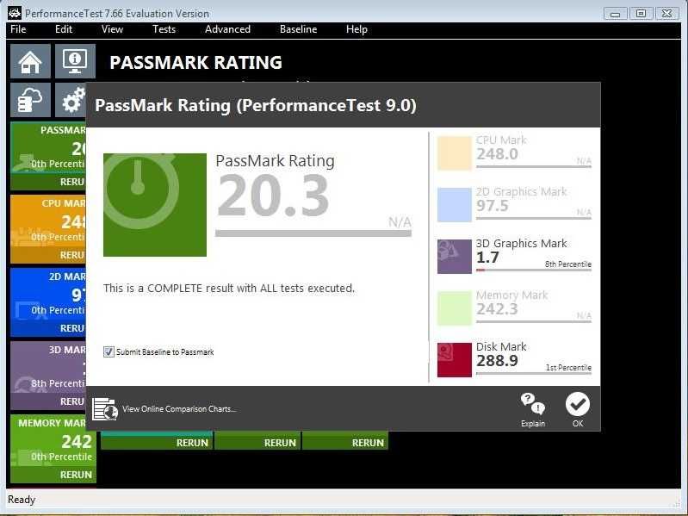Screen dimensions: 688x516
Task: Click RERUN under the 3D Mark tile
Action: (x=48, y=402)
